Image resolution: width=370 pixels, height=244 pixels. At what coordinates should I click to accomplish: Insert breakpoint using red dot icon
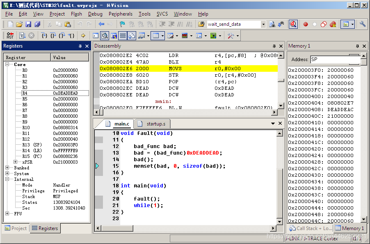click(x=306, y=24)
